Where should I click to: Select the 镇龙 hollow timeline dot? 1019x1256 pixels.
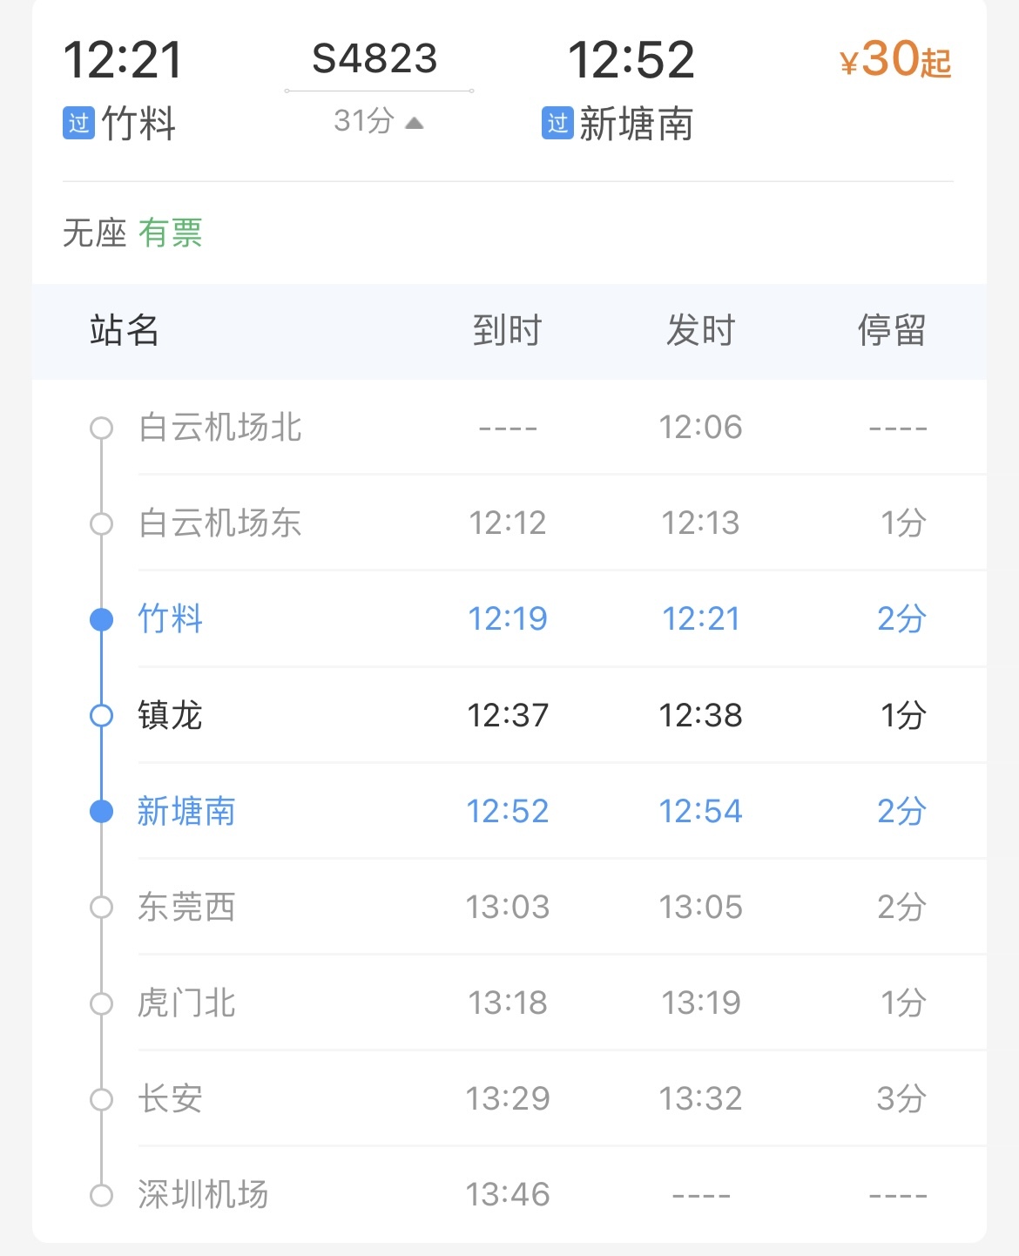point(102,715)
